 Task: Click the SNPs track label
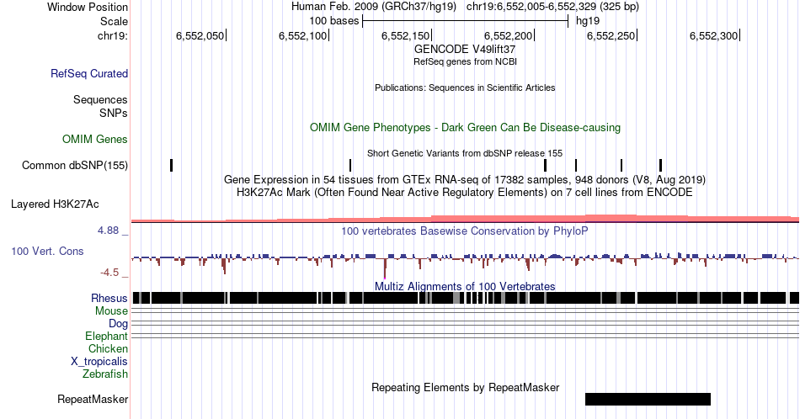pyautogui.click(x=114, y=113)
